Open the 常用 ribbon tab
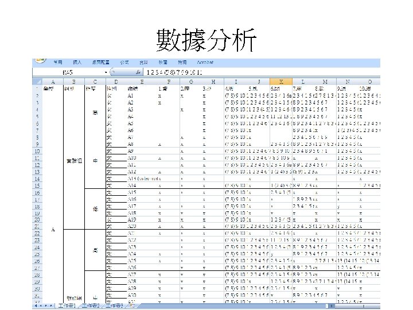Screen dimensions: 413x310 (x=58, y=62)
